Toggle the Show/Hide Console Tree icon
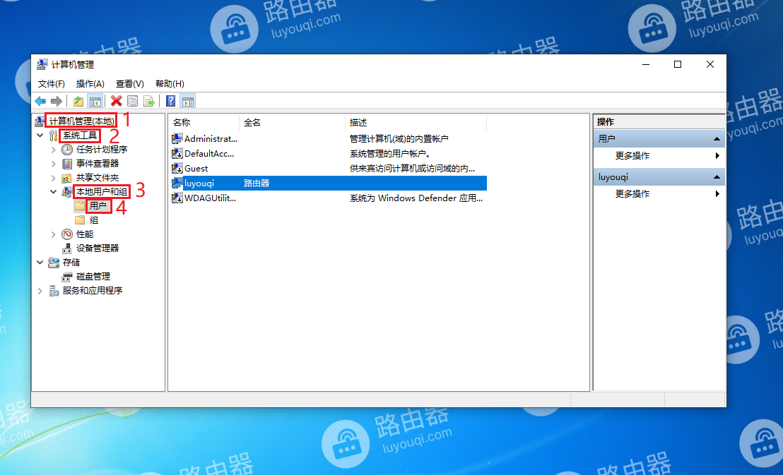This screenshot has height=475, width=783. (x=95, y=102)
